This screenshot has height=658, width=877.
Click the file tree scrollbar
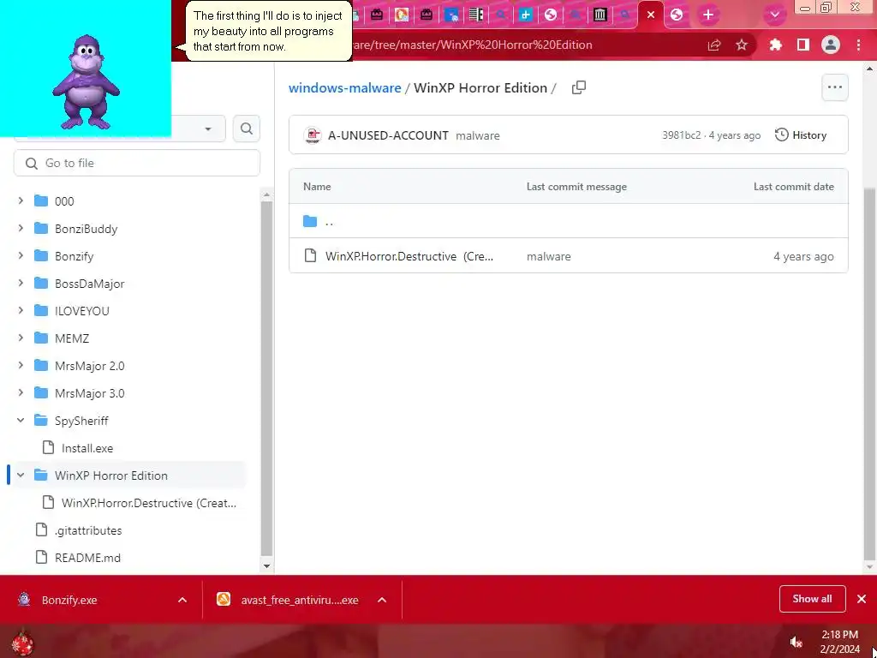[x=267, y=380]
